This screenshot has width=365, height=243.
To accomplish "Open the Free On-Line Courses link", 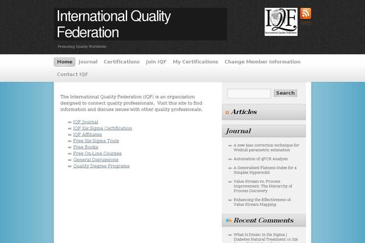I will coord(97,154).
